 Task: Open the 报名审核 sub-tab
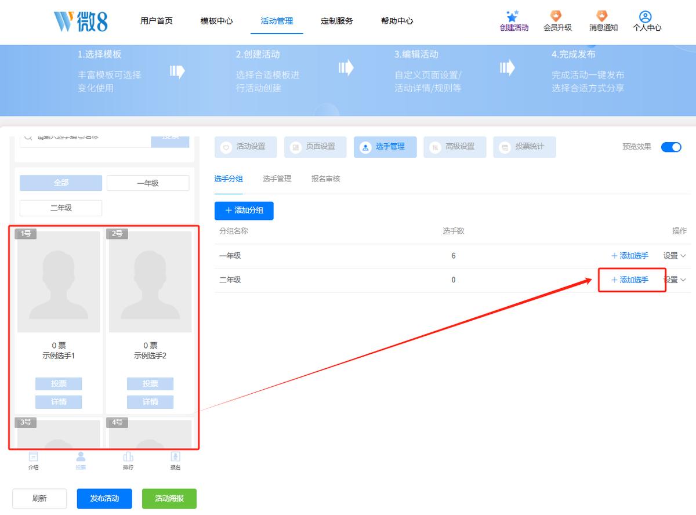pyautogui.click(x=326, y=179)
